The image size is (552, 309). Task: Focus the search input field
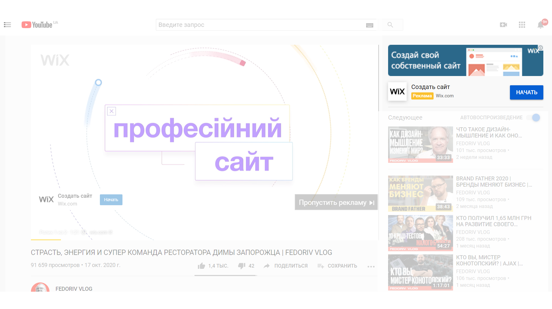coord(260,25)
